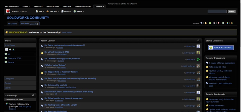Click the globe icon next to API place

6,54
